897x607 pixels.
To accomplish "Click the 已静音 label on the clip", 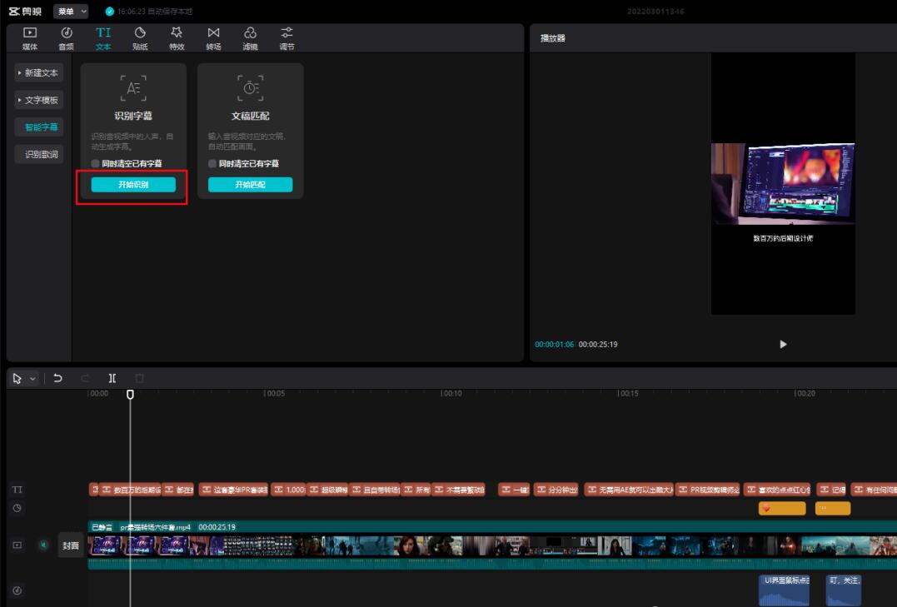I will (102, 527).
